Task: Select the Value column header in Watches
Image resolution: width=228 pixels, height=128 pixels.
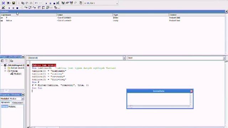Action: coord(85,15)
